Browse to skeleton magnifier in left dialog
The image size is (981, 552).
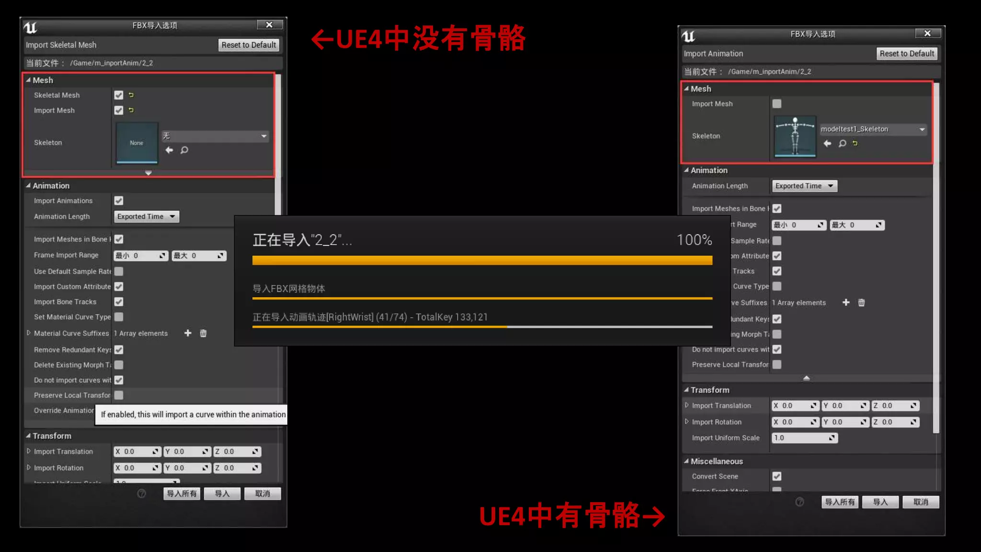(x=184, y=150)
